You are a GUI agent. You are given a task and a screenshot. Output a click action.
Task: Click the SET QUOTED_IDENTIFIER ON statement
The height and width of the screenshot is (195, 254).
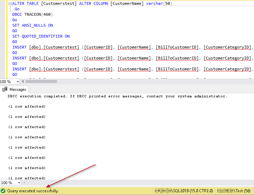click(x=41, y=36)
